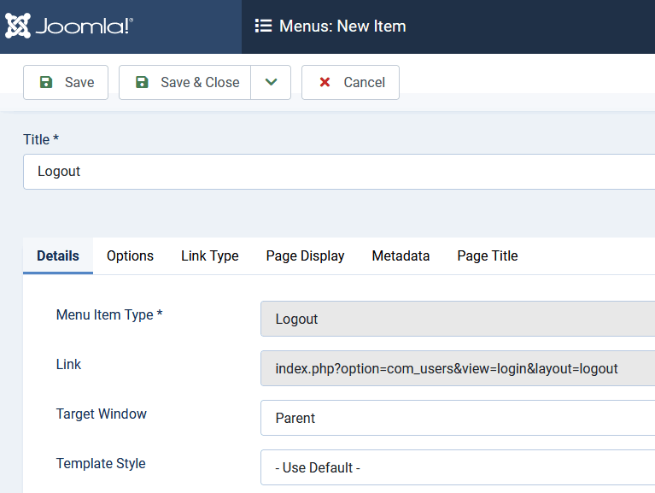Image resolution: width=655 pixels, height=493 pixels.
Task: Click the Link field with the index.php URL
Action: pos(458,368)
